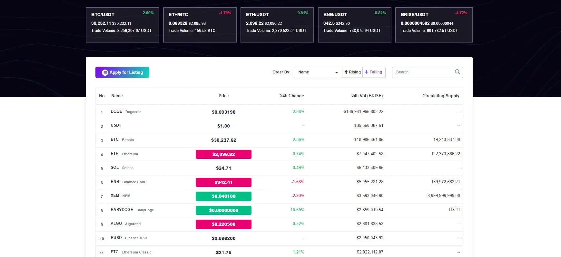Click the red ETH price badge $2,096.82

[x=223, y=154]
